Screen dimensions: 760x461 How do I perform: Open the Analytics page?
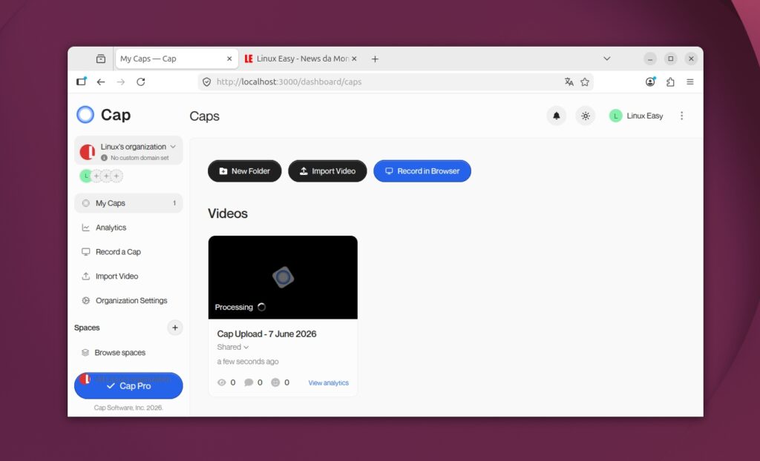(128, 227)
